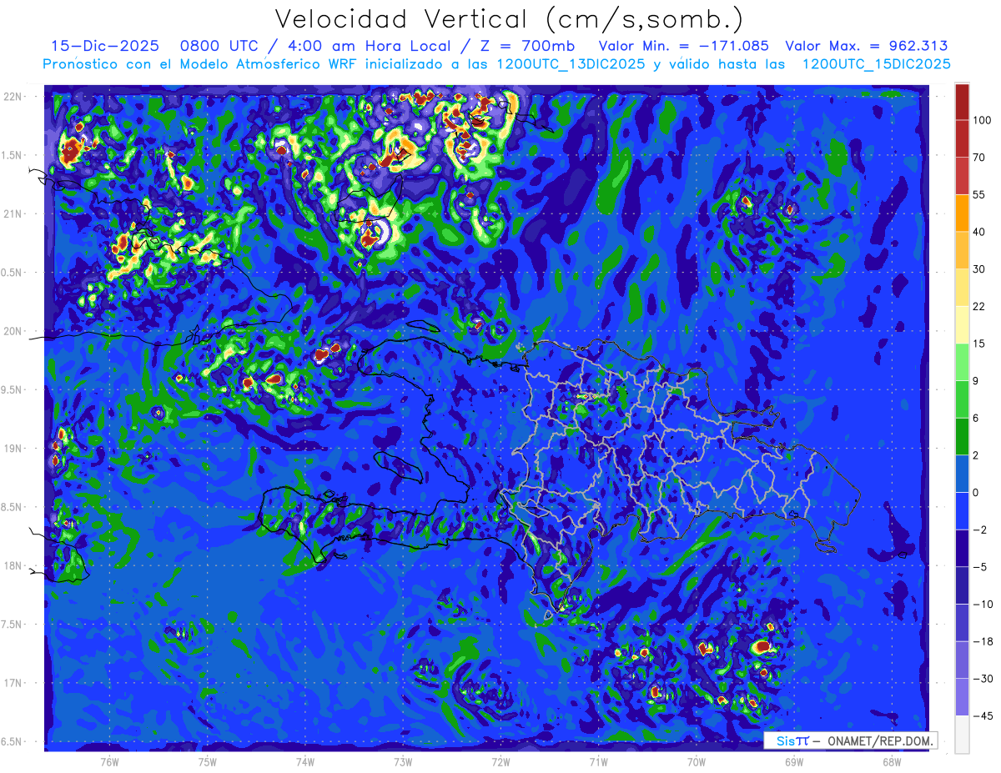Screen dimensions: 1001x773
Task: Click the '71W' longitude label
Action: click(x=598, y=762)
